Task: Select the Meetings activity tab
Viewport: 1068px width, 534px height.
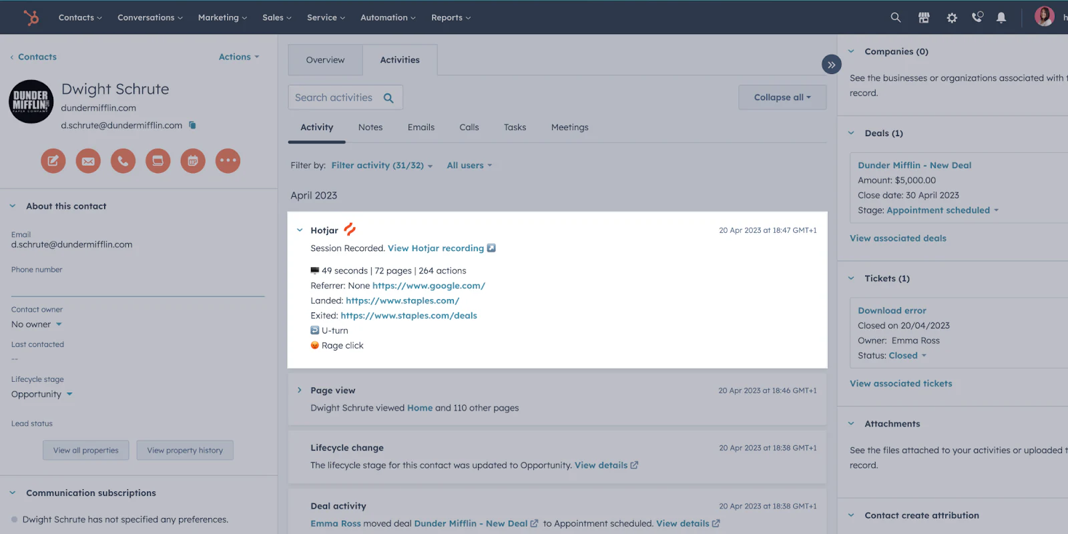Action: (x=570, y=127)
